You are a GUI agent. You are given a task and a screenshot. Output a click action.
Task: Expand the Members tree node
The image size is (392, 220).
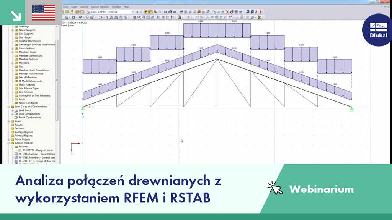pos(13,63)
